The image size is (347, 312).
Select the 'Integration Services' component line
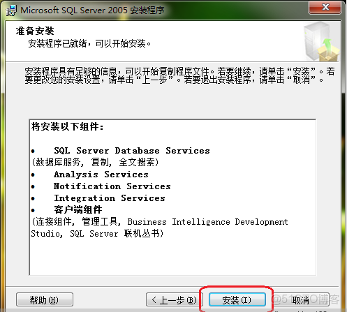tap(110, 198)
